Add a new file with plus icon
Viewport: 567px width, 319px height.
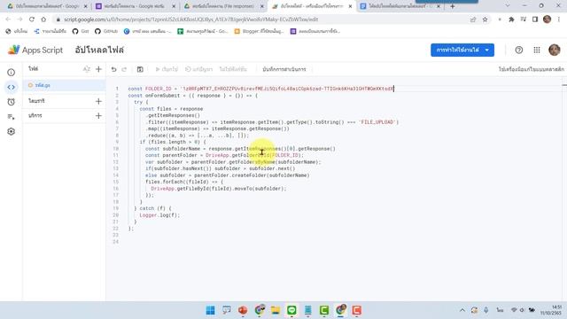click(98, 69)
